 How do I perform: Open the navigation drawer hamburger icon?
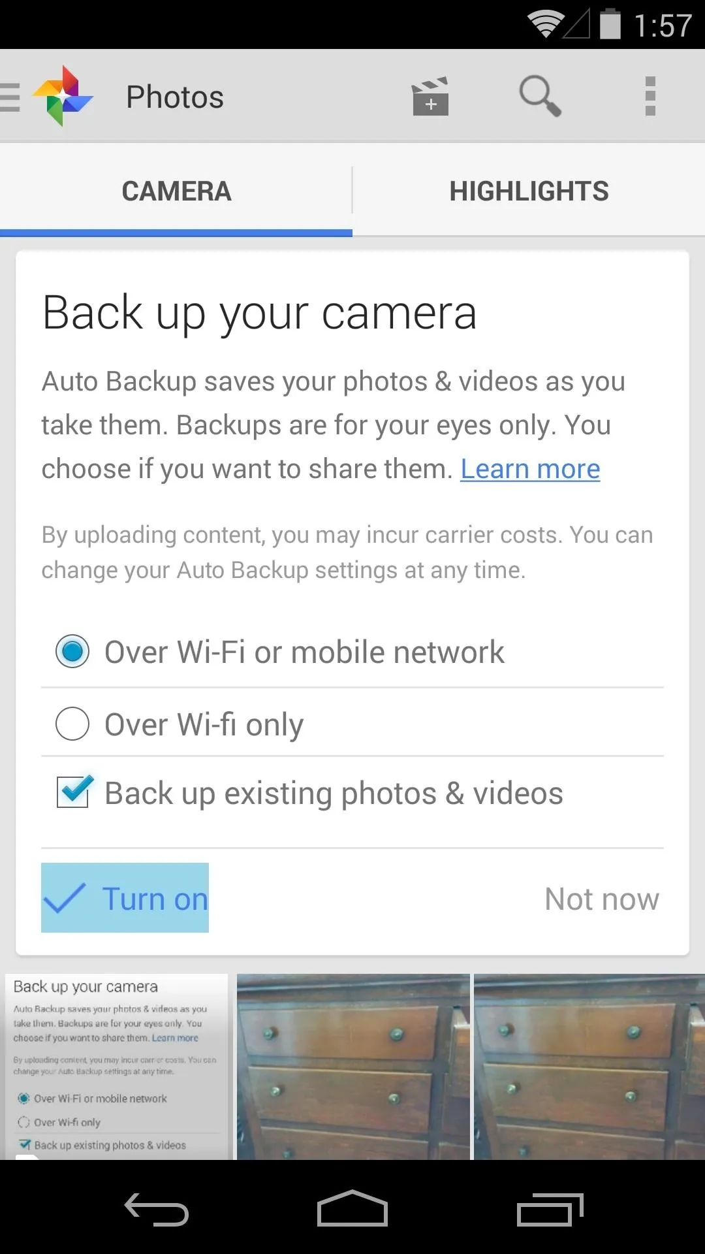pos(10,97)
